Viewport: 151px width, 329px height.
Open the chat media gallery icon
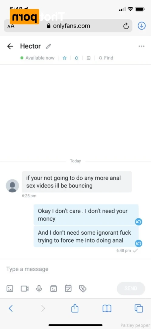(x=89, y=58)
